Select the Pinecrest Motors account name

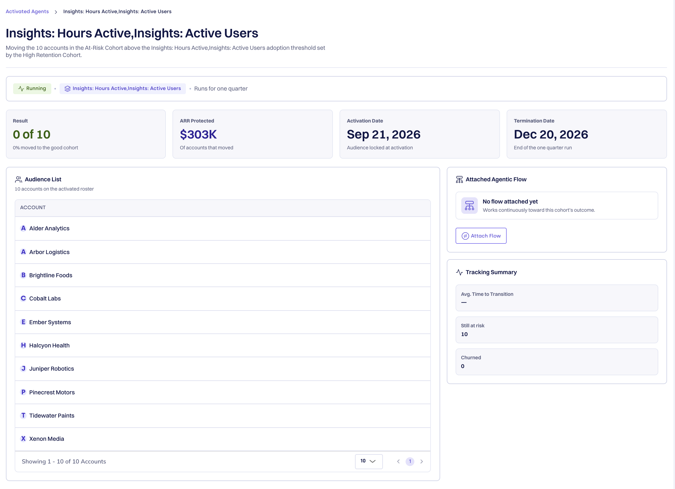(x=52, y=392)
